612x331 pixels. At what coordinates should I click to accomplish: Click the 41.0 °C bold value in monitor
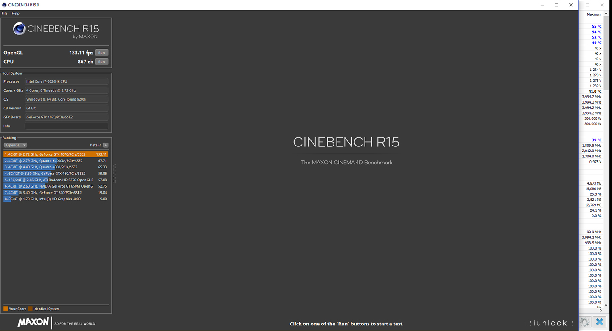pyautogui.click(x=595, y=91)
